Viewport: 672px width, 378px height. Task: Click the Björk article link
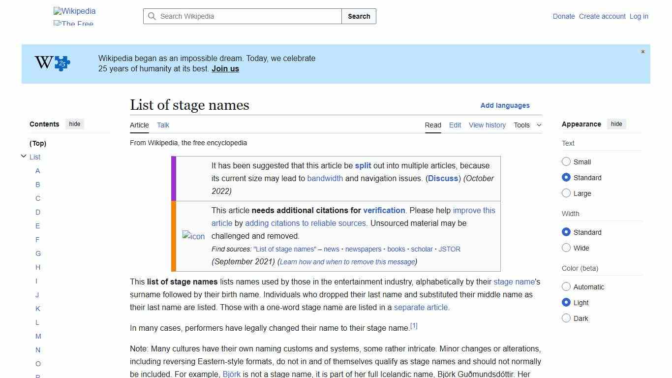pyautogui.click(x=231, y=374)
